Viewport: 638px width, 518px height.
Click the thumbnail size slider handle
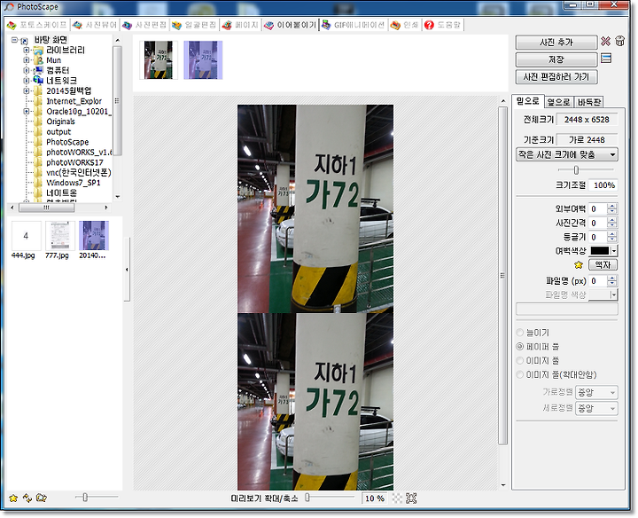85,497
